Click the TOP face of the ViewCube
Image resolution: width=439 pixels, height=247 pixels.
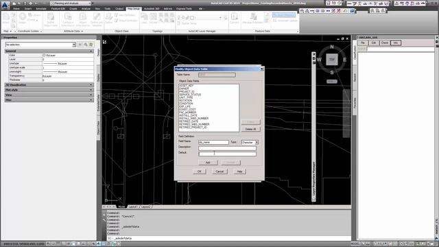click(332, 60)
